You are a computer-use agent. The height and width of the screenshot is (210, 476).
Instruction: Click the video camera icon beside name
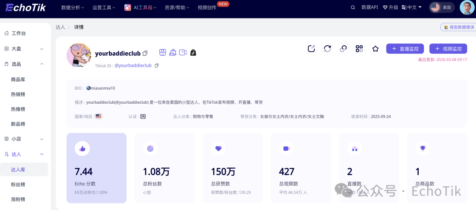[x=183, y=52]
